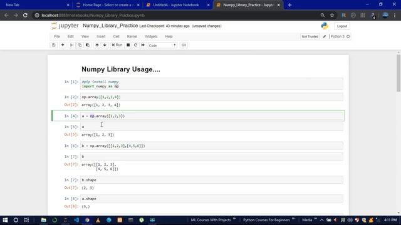
Task: Open the Help menu
Action: [x=169, y=36]
